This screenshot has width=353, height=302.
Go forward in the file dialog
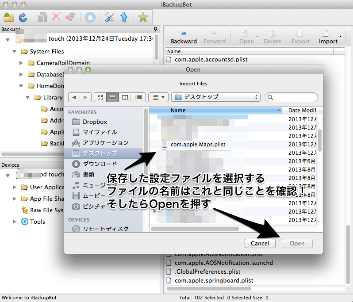pos(85,97)
